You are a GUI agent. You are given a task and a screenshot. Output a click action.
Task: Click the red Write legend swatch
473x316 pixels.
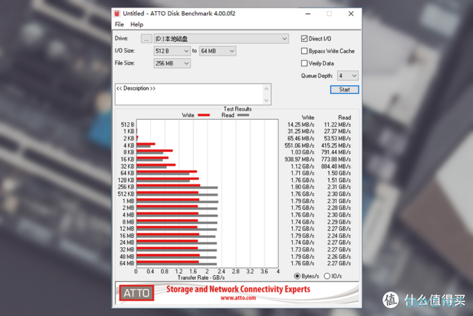point(204,115)
